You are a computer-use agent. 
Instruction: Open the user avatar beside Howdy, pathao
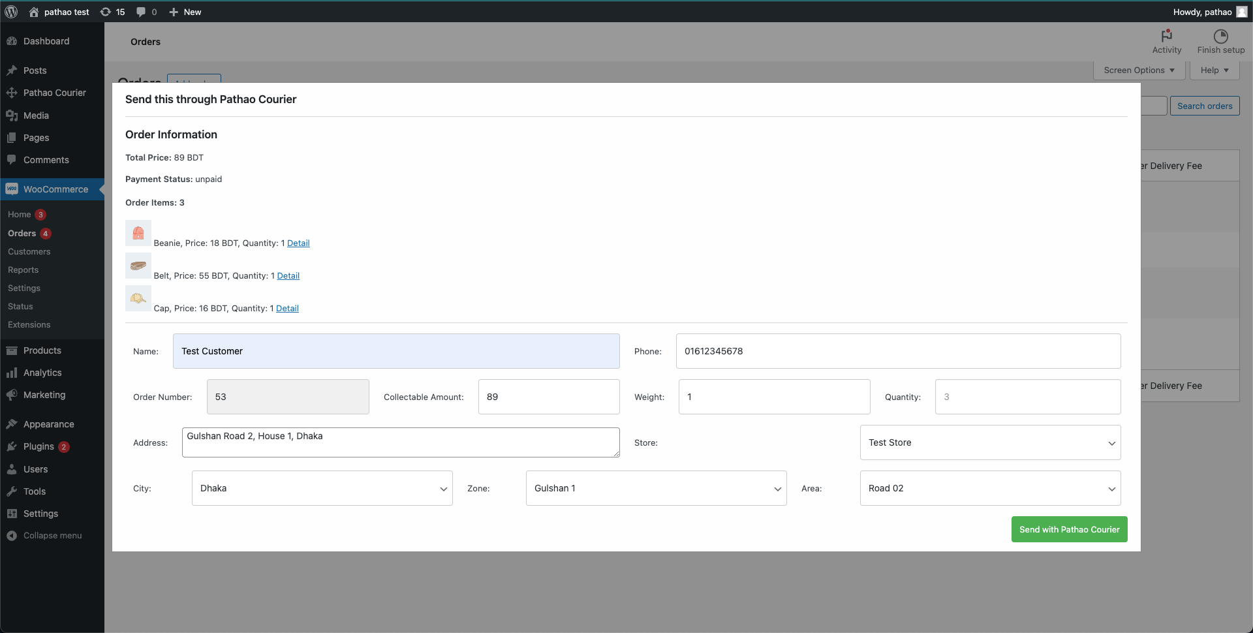coord(1241,12)
